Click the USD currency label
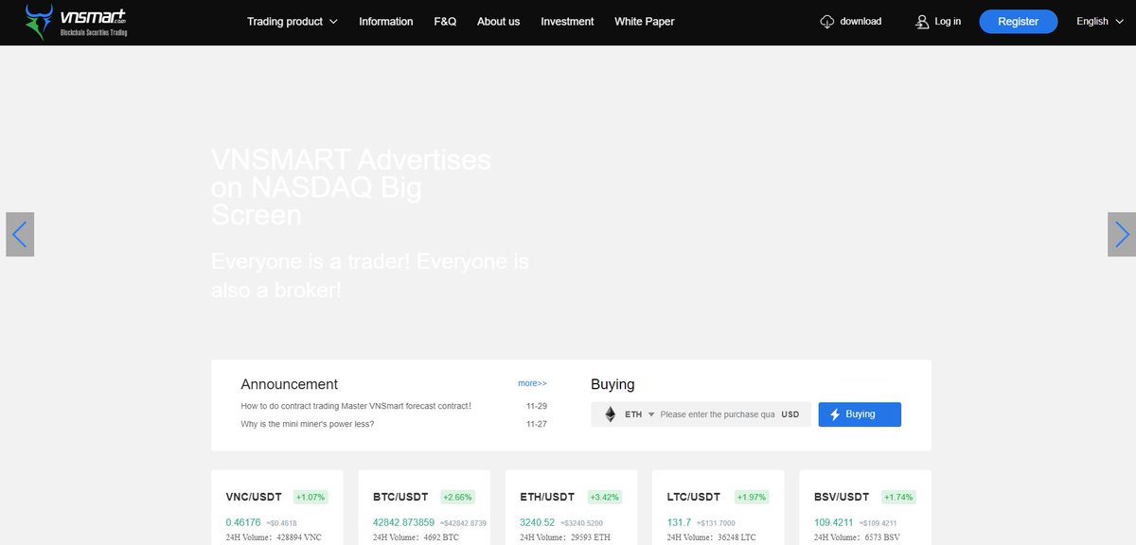The height and width of the screenshot is (545, 1136). point(790,414)
